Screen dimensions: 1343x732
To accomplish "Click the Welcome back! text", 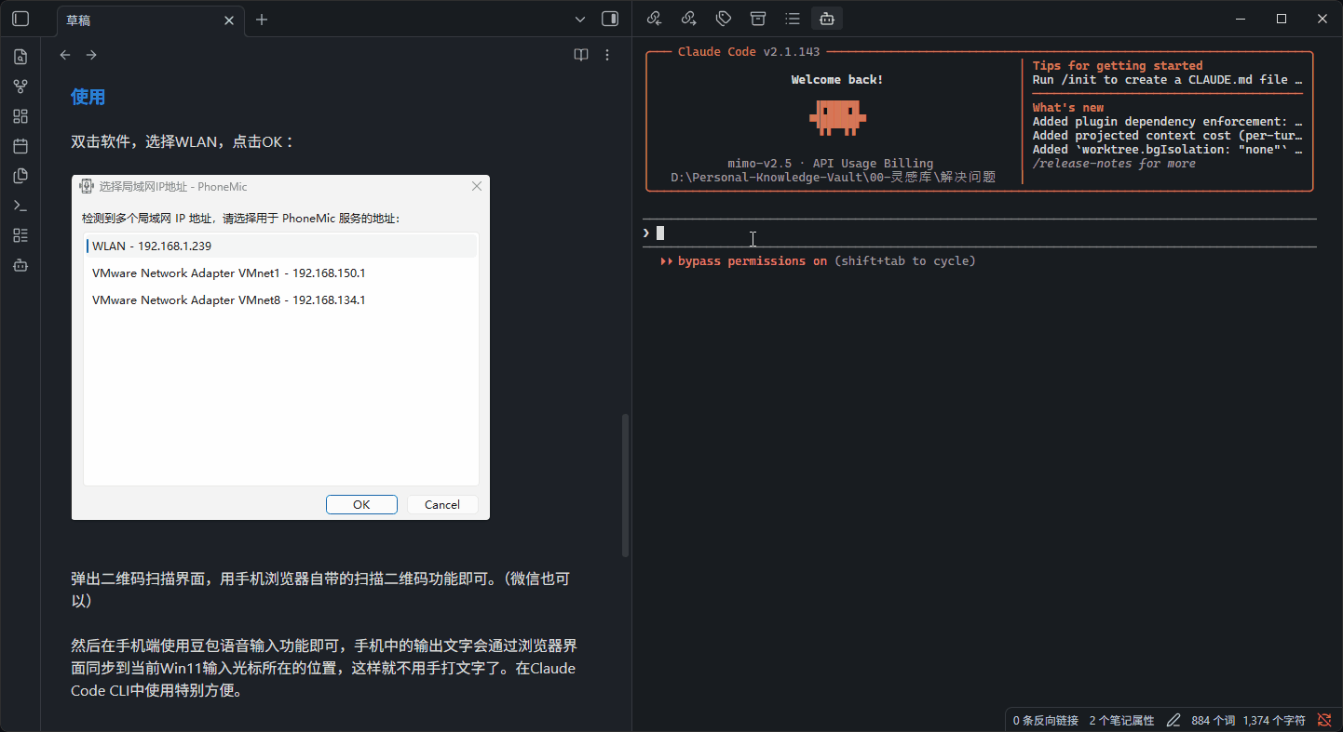I will pyautogui.click(x=837, y=80).
